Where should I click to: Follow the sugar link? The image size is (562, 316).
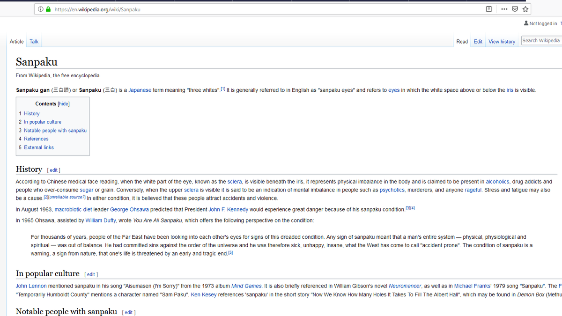87,190
